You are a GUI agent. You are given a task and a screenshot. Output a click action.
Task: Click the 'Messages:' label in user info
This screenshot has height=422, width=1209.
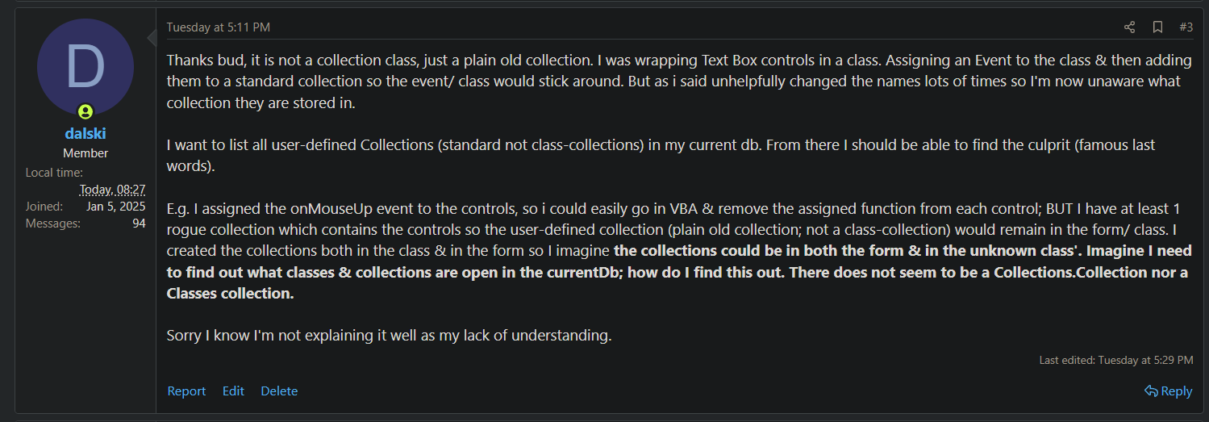point(53,224)
